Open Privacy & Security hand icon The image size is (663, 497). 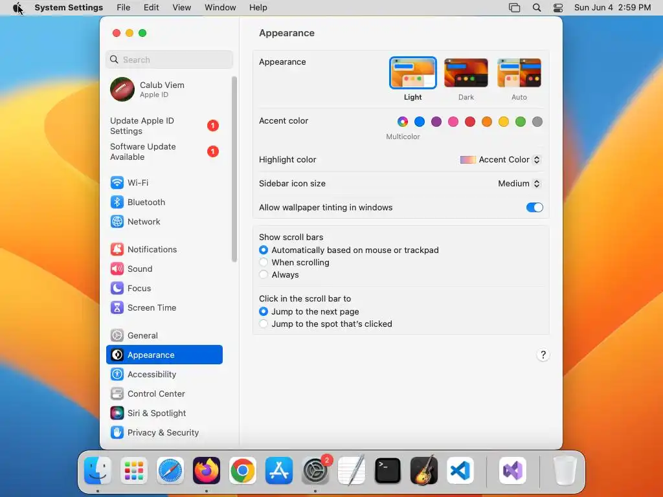tap(117, 433)
